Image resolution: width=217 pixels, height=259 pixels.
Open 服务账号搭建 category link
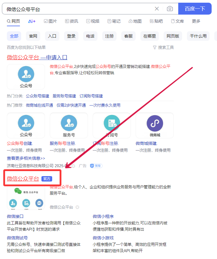pyautogui.click(x=64, y=96)
